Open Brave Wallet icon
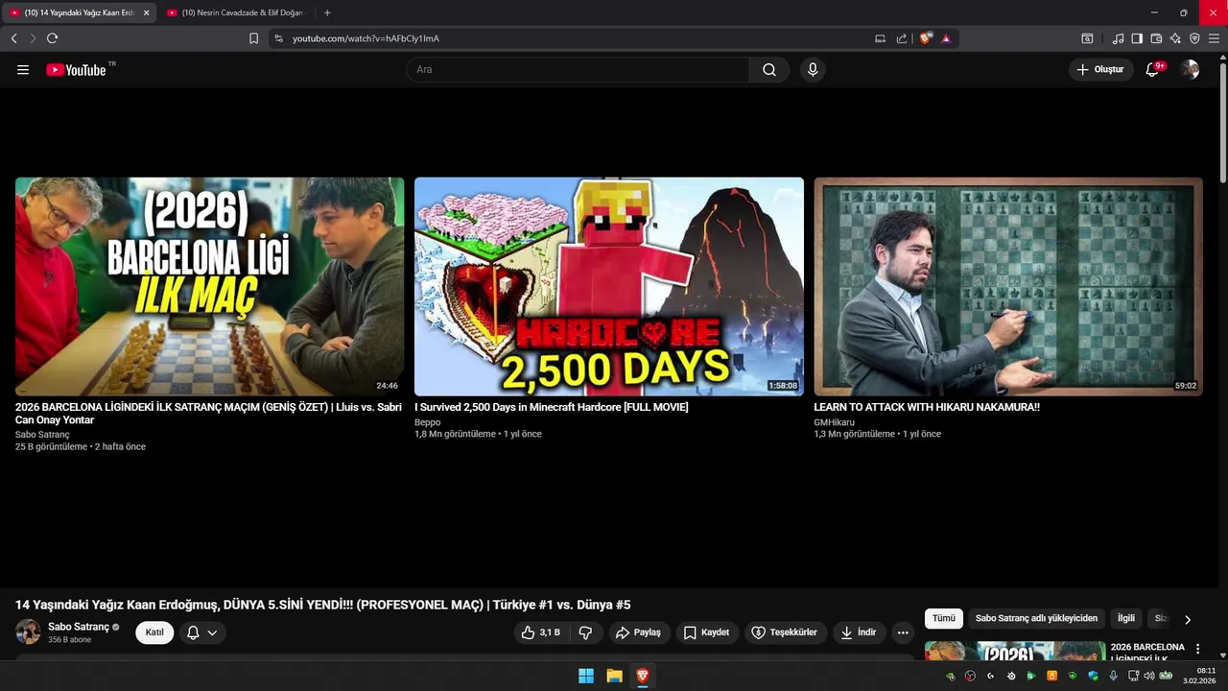This screenshot has width=1228, height=691. click(1156, 38)
